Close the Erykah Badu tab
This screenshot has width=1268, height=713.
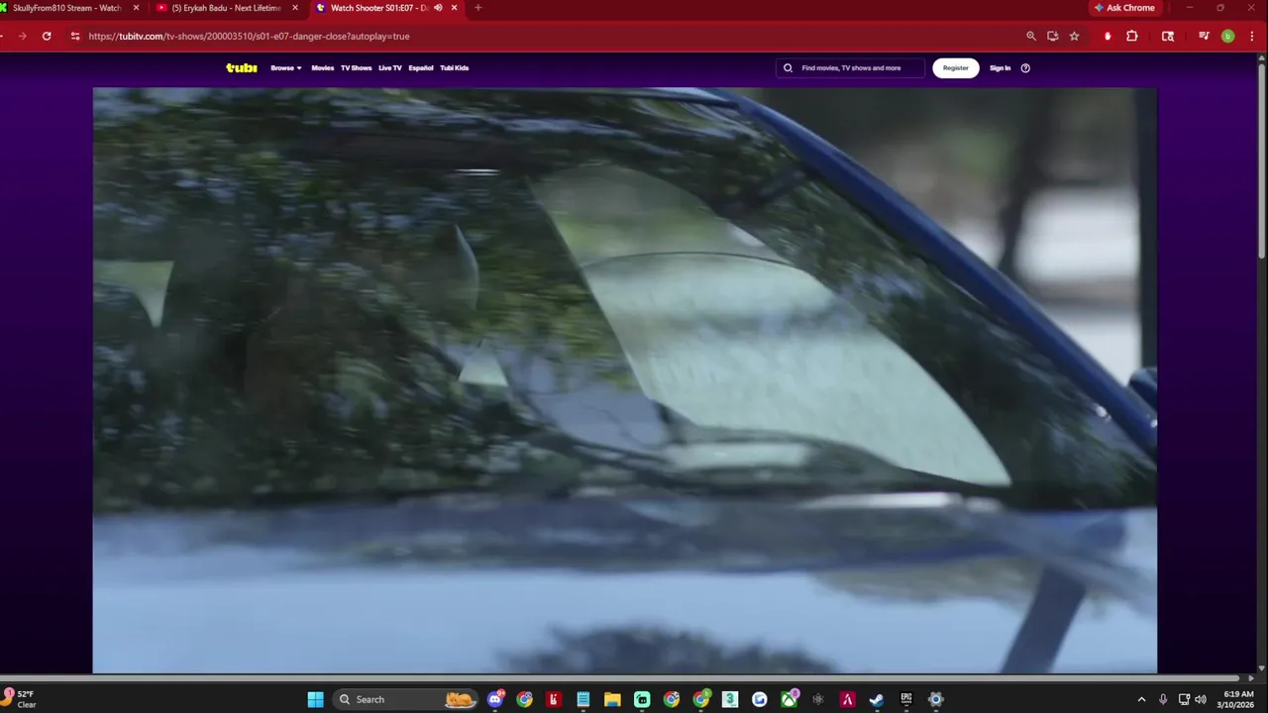[294, 8]
